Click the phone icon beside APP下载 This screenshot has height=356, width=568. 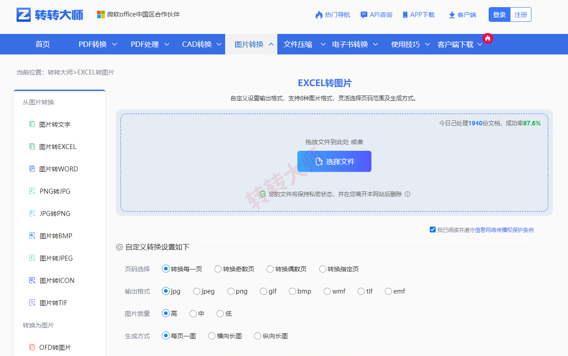tap(405, 15)
